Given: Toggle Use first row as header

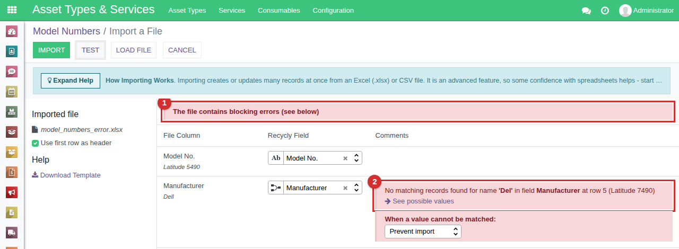Looking at the screenshot, I should [x=35, y=143].
